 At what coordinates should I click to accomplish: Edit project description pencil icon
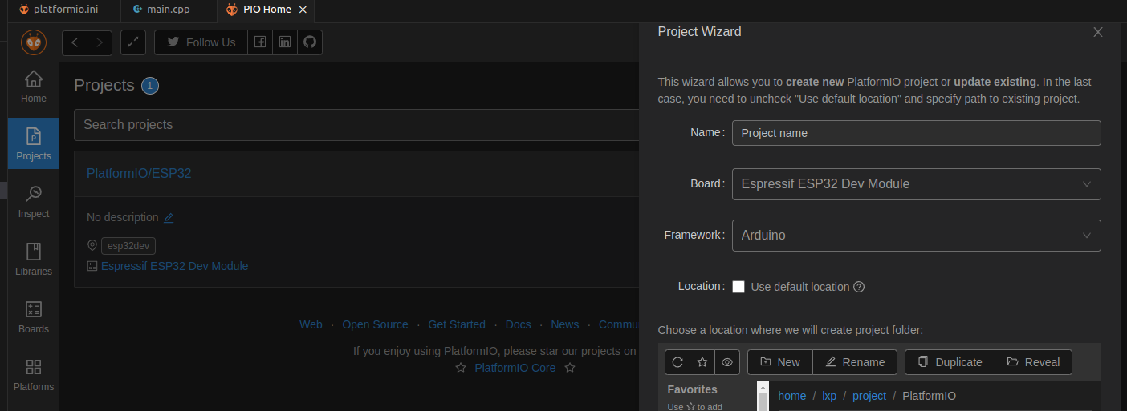169,217
